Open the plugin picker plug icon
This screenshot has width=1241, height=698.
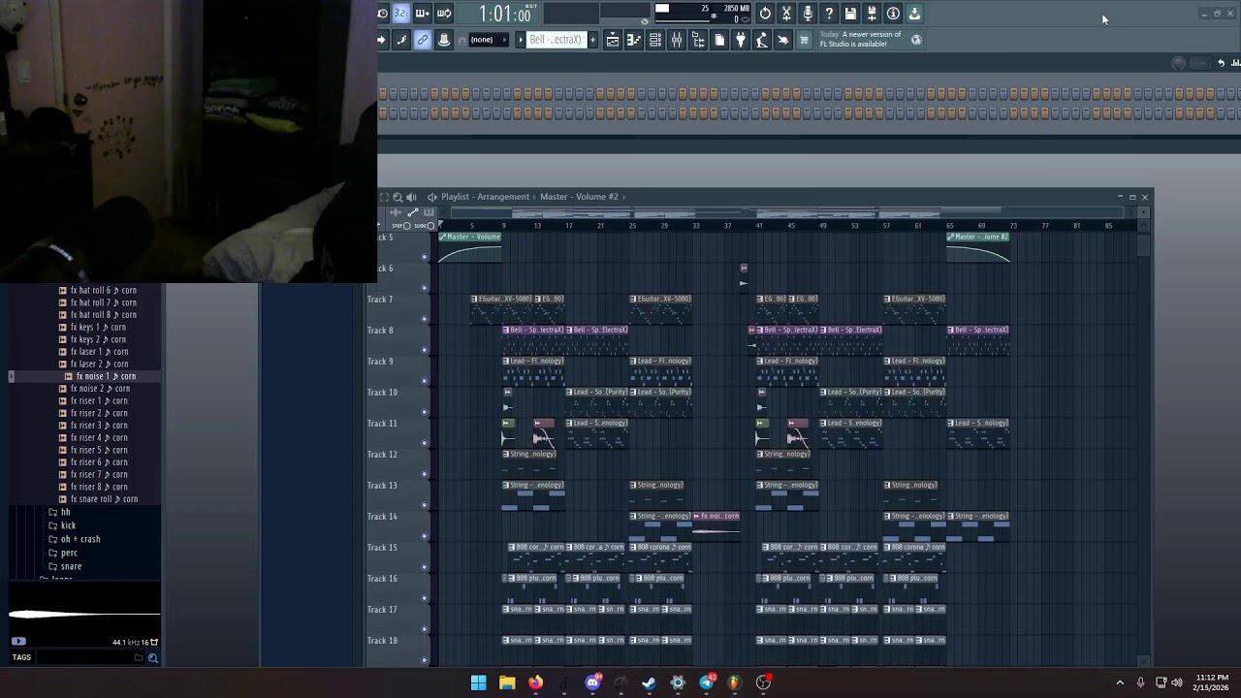point(741,40)
